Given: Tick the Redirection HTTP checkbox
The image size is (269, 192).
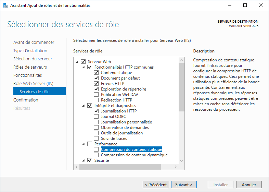Looking at the screenshot, I should pyautogui.click(x=96, y=100).
